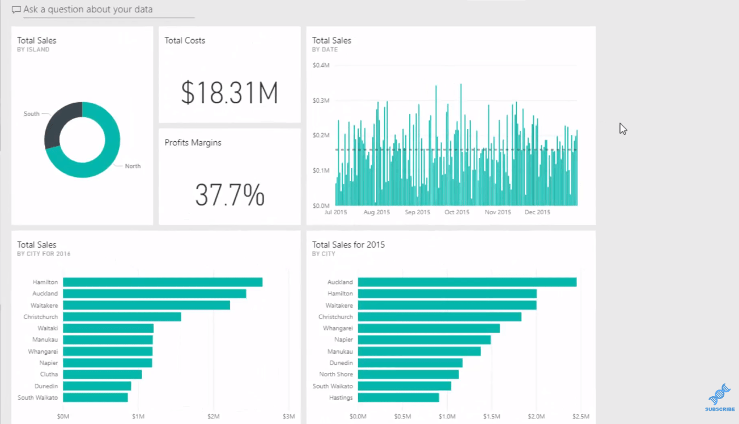Viewport: 739px width, 424px height.
Task: Open the Total Costs card title
Action: click(185, 40)
